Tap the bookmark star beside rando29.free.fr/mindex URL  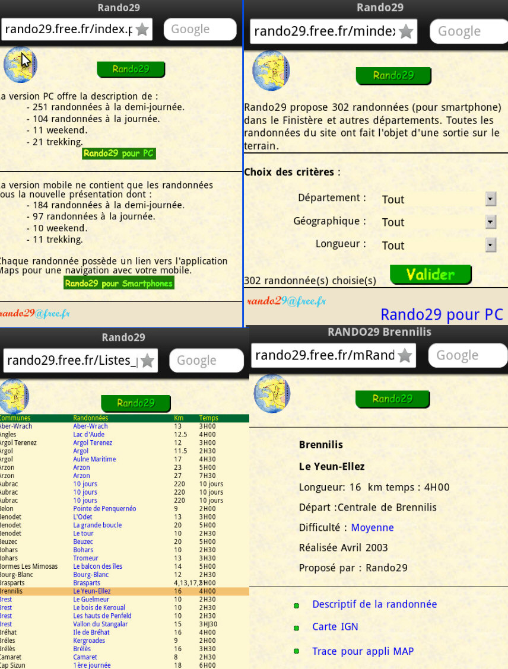[406, 31]
